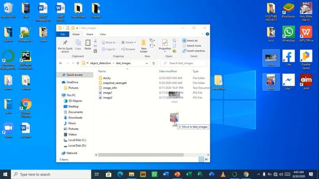Open Microsoft Edge from the taskbar
This screenshot has width=319, height=179.
pos(120,175)
